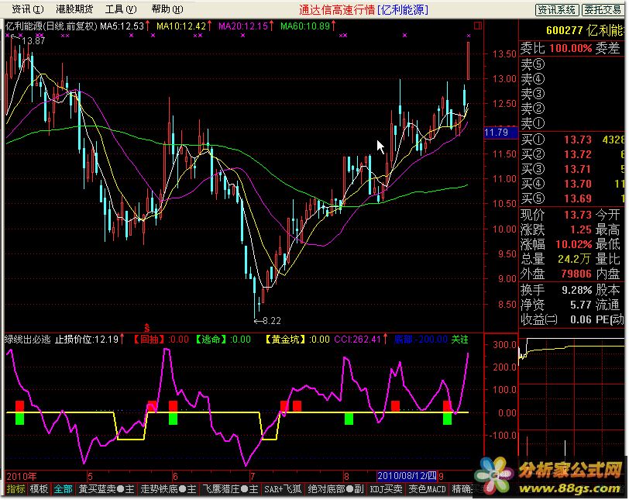Click the 13.87 high price annotation
The height and width of the screenshot is (500, 629).
click(x=34, y=40)
